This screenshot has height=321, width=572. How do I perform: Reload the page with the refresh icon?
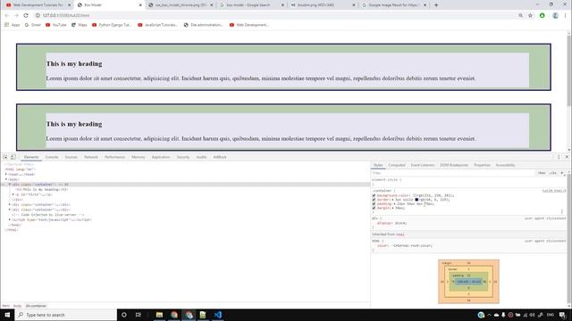26,15
